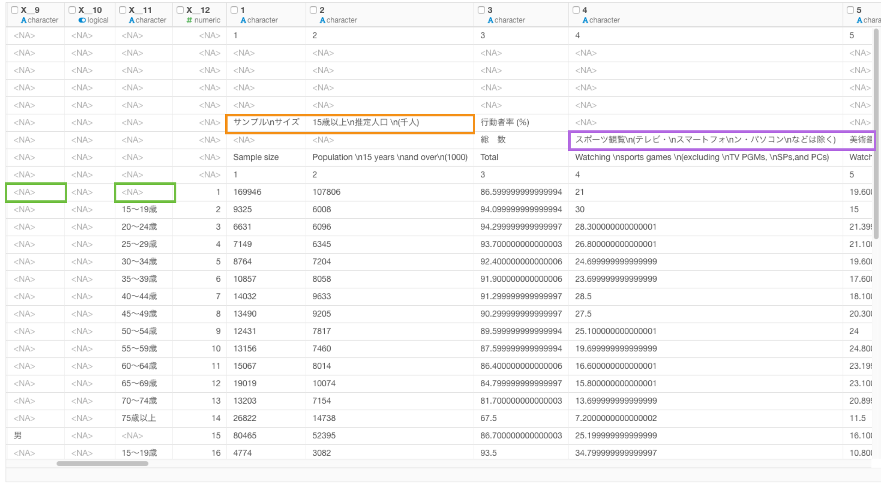Click the X__10 column header name
This screenshot has width=887, height=488.
(90, 10)
